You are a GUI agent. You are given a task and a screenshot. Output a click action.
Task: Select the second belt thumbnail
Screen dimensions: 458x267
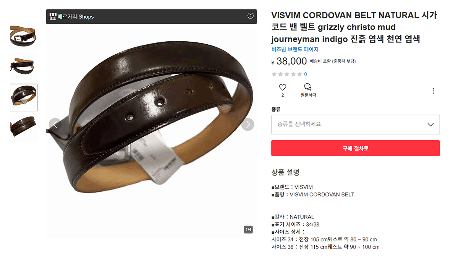(x=24, y=66)
